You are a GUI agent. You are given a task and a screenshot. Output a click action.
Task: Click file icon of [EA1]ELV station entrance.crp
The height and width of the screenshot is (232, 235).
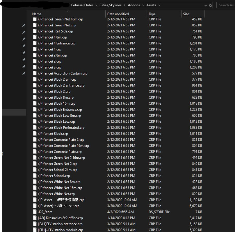[35, 224]
